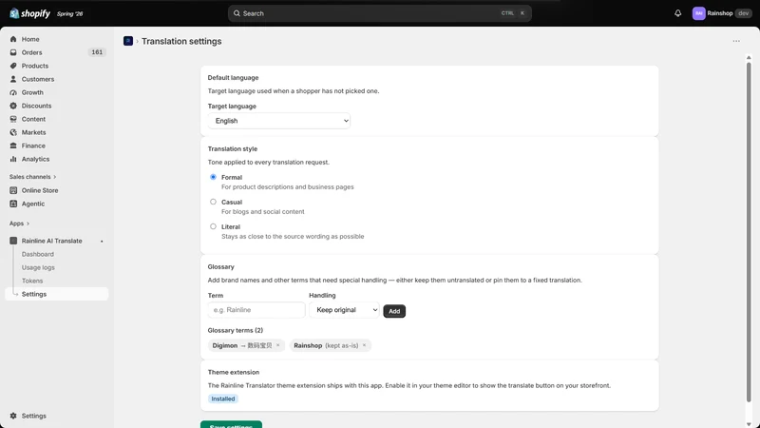
Task: Click the Agentic channel icon
Action: click(x=13, y=204)
